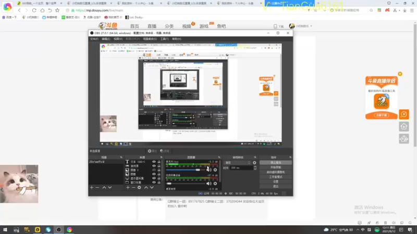Open the audio mixer dock menu icon

coord(219,158)
